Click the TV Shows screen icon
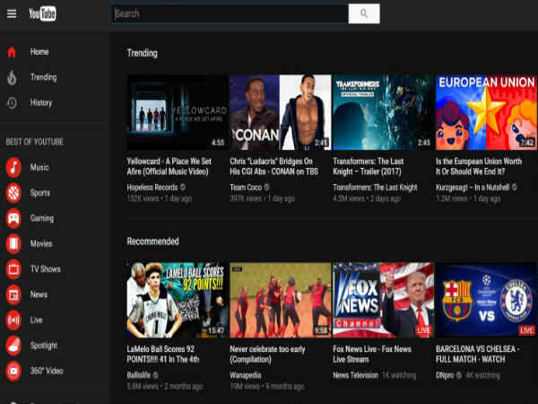The height and width of the screenshot is (404, 538). (x=13, y=269)
